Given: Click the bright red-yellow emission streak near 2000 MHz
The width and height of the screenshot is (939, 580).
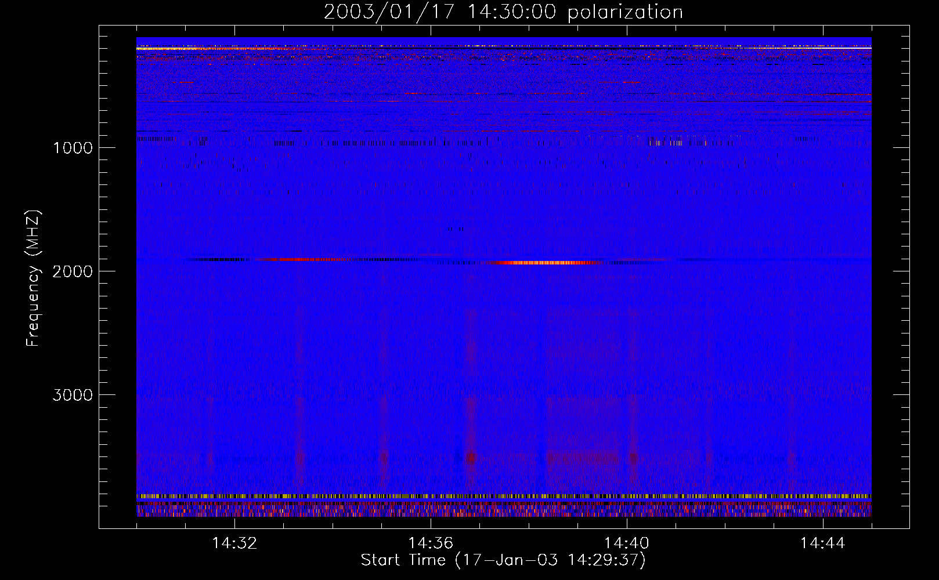Looking at the screenshot, I should (546, 263).
